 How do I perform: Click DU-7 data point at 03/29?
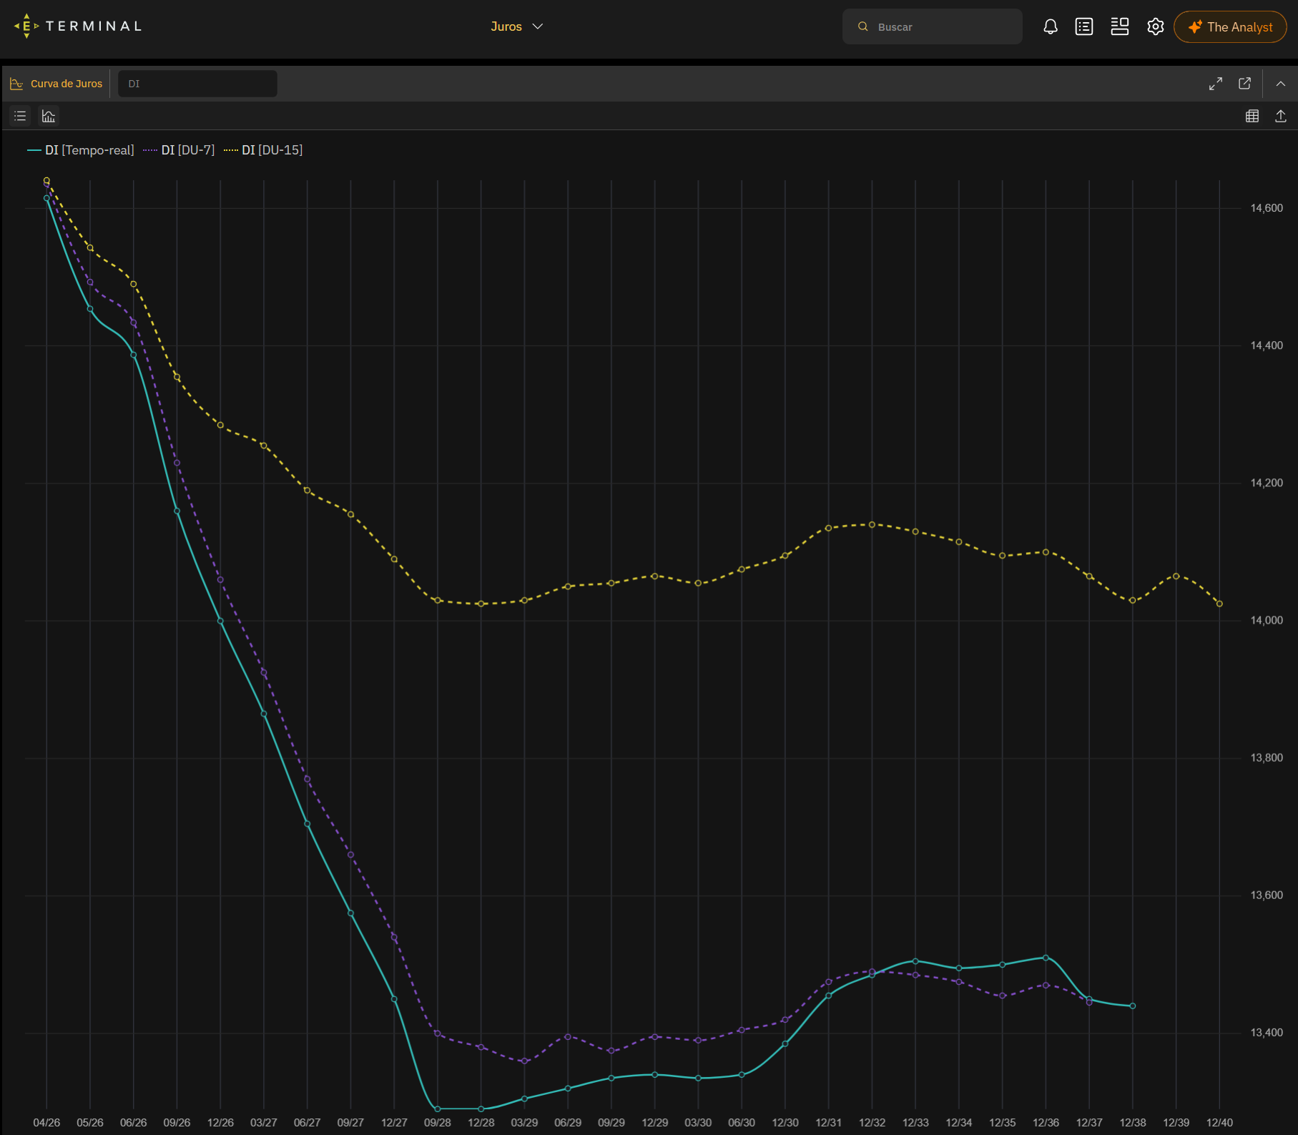click(x=524, y=1061)
